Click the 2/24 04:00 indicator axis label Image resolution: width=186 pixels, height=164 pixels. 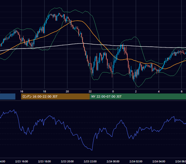tap(159, 161)
